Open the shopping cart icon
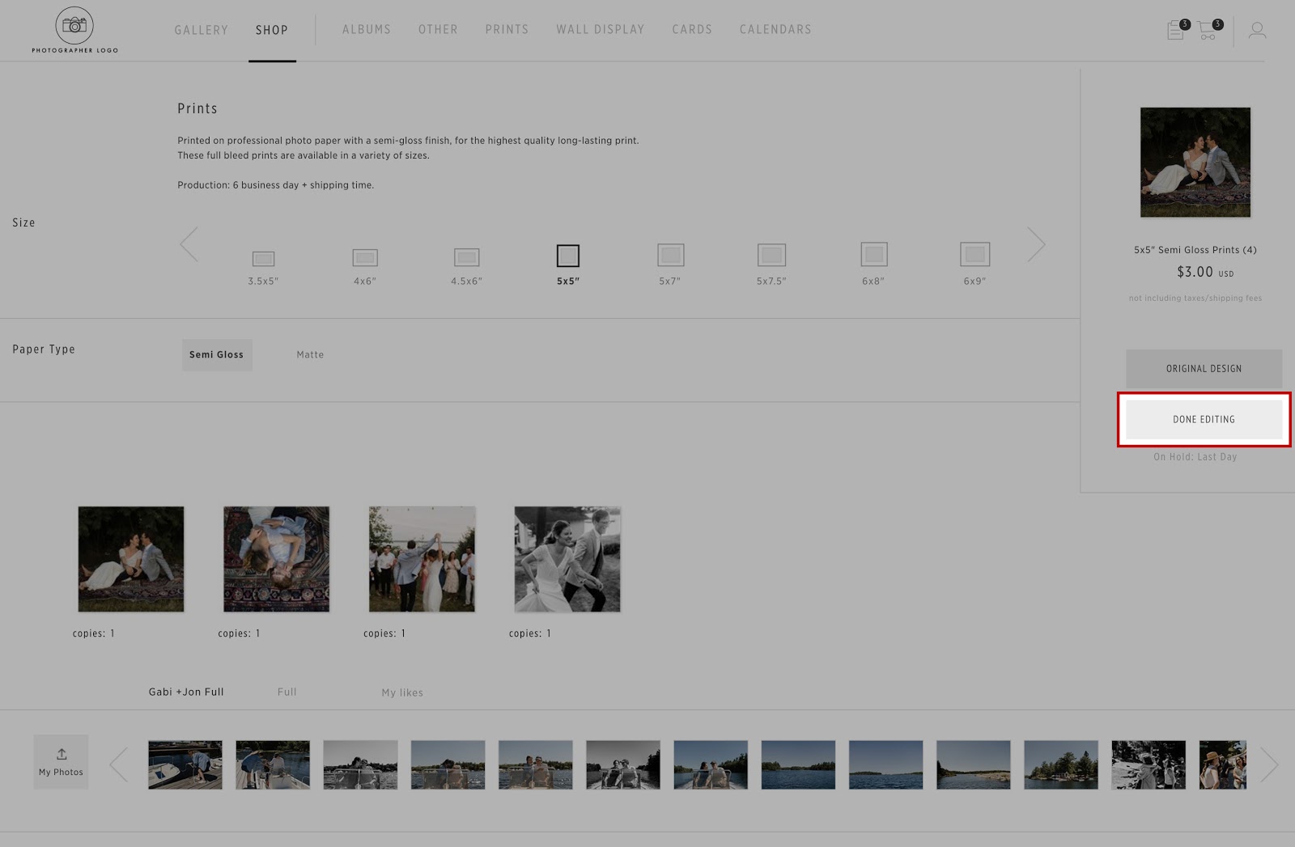This screenshot has width=1295, height=847. pyautogui.click(x=1209, y=30)
